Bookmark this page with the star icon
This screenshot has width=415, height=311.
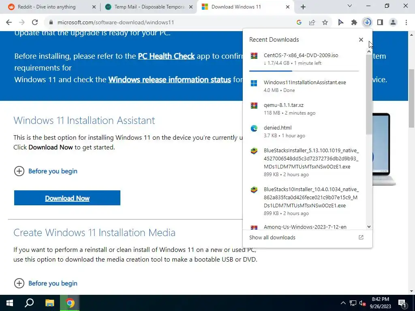click(325, 23)
